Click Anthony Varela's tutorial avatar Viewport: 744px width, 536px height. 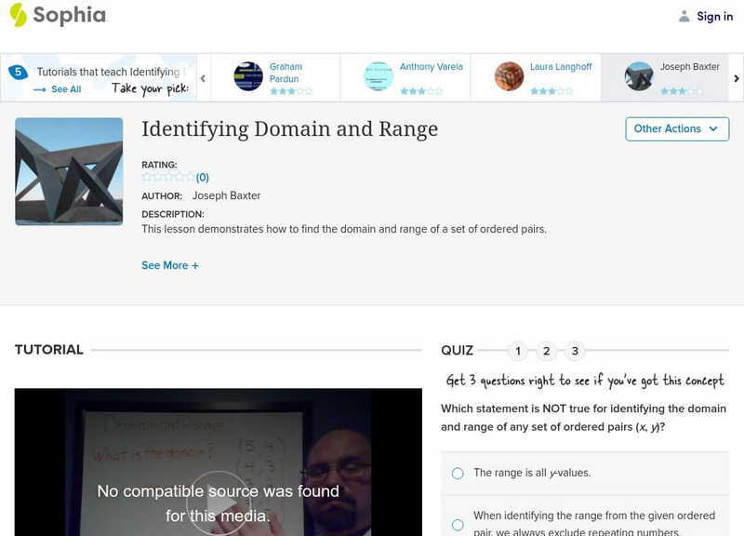tap(379, 76)
